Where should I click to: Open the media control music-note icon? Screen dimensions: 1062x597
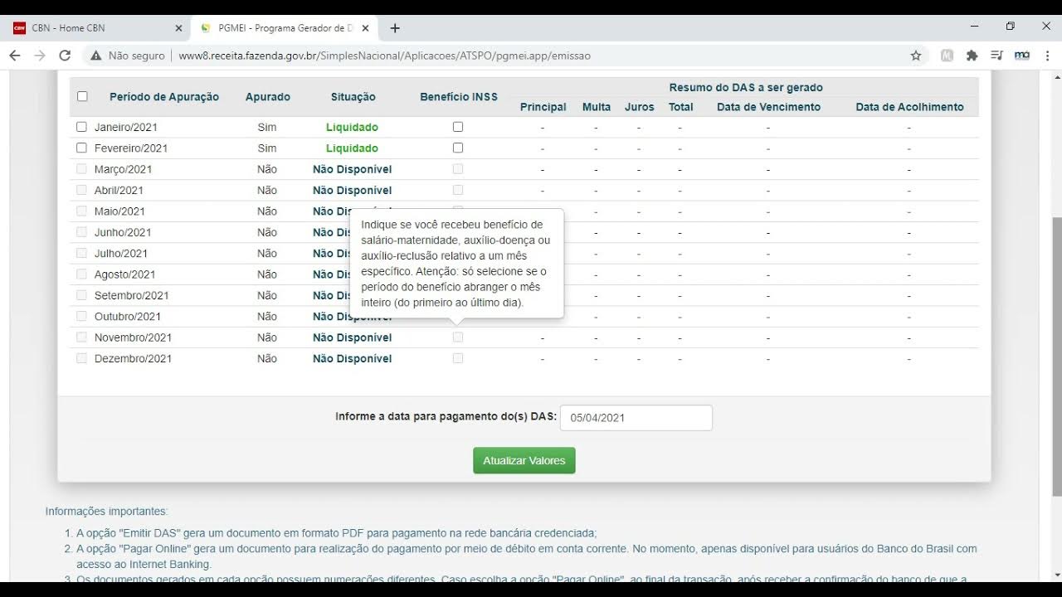click(997, 56)
